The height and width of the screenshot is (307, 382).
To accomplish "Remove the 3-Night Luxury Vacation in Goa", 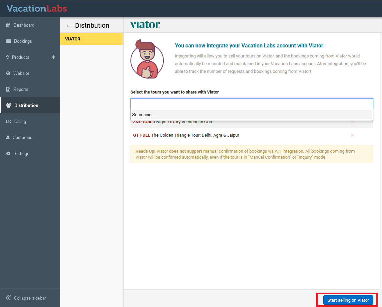I will [x=352, y=122].
